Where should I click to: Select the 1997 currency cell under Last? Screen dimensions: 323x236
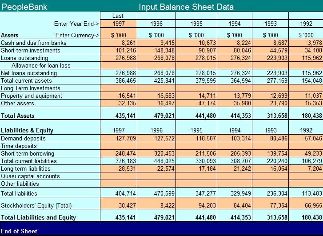(x=118, y=35)
